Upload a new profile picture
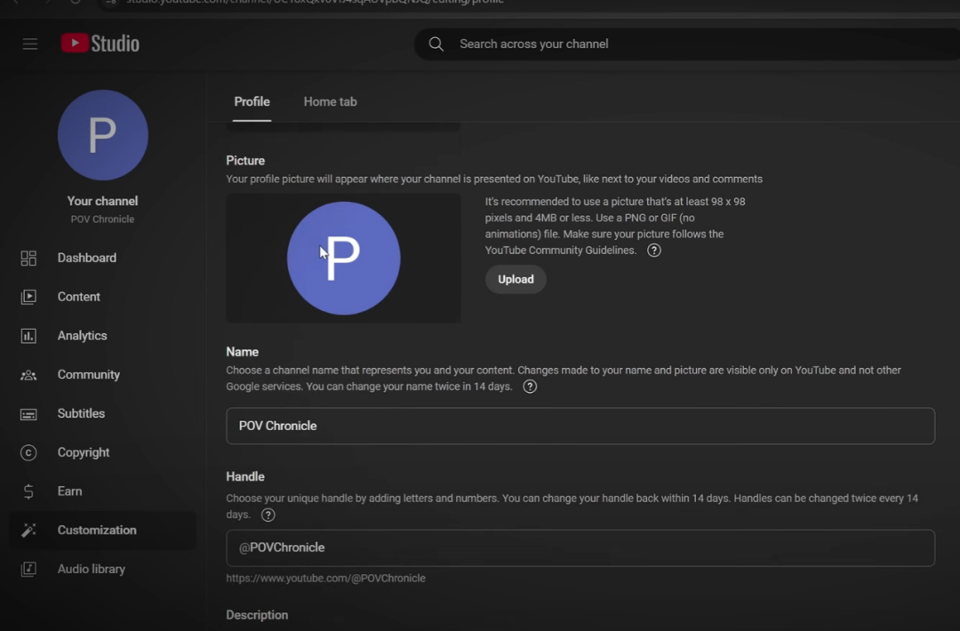 (516, 279)
